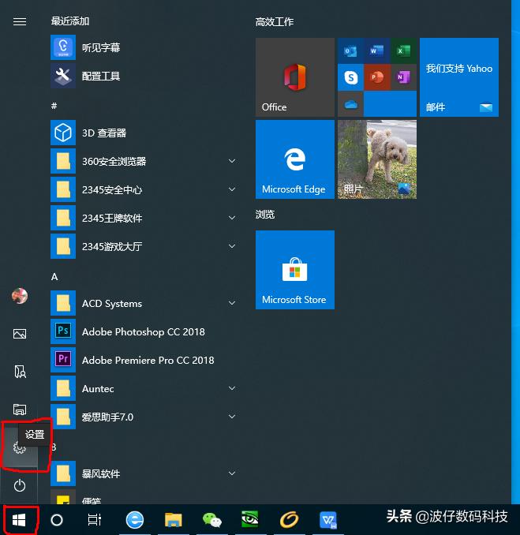Screen dimensions: 520x535
Task: Open 配置工具 app
Action: coord(144,76)
